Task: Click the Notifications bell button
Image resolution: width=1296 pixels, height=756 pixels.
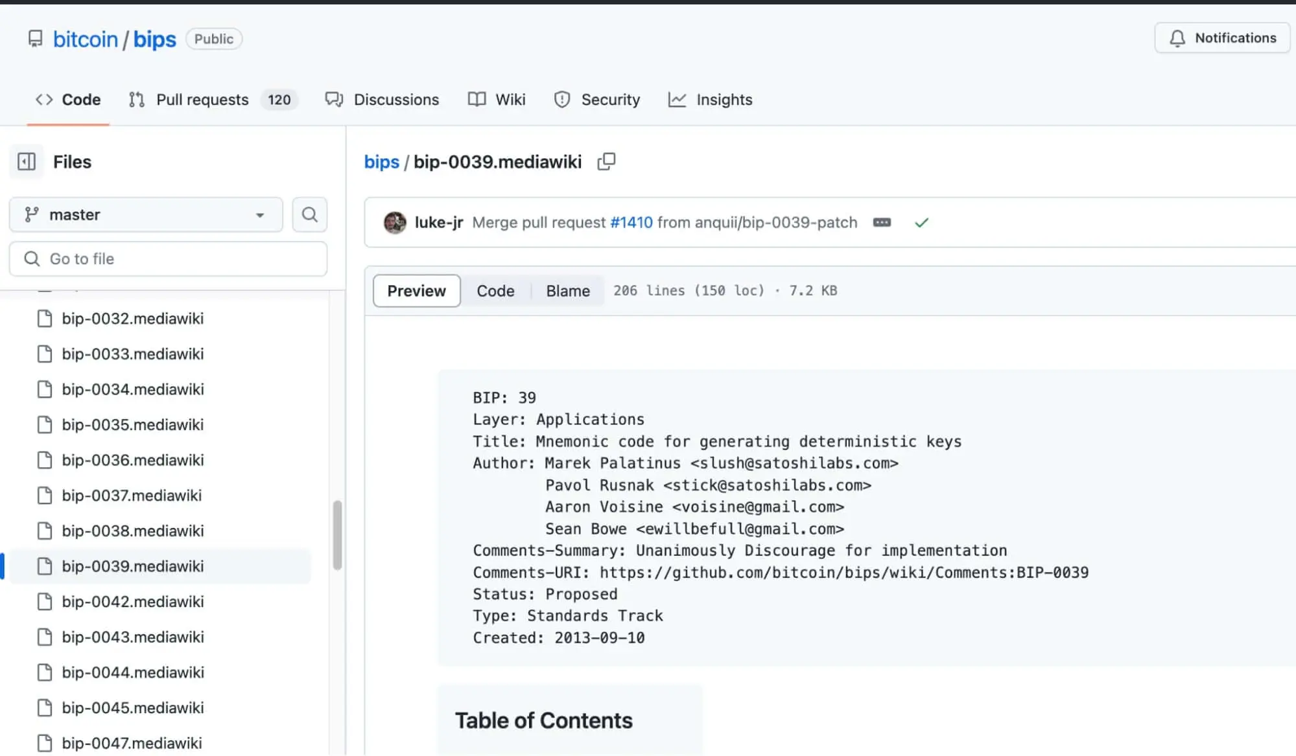Action: point(1222,38)
